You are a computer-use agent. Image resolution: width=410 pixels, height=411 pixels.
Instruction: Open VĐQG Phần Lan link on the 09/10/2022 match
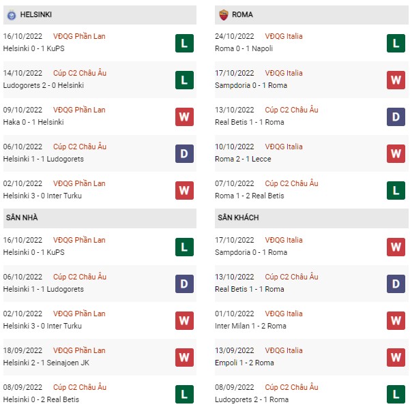(x=79, y=110)
